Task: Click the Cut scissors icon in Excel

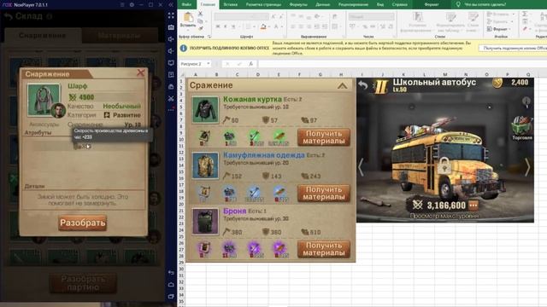Action: click(200, 14)
